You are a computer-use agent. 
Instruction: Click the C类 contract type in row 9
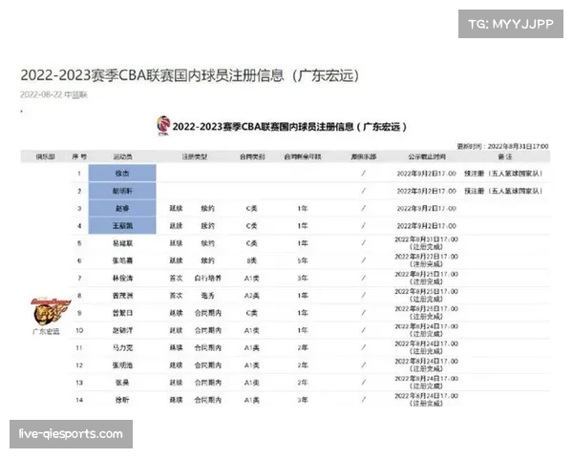[252, 313]
